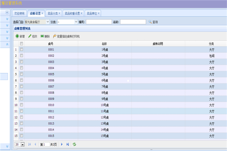Click the 修改 pencil edit button
The image size is (227, 151).
pyautogui.click(x=33, y=36)
